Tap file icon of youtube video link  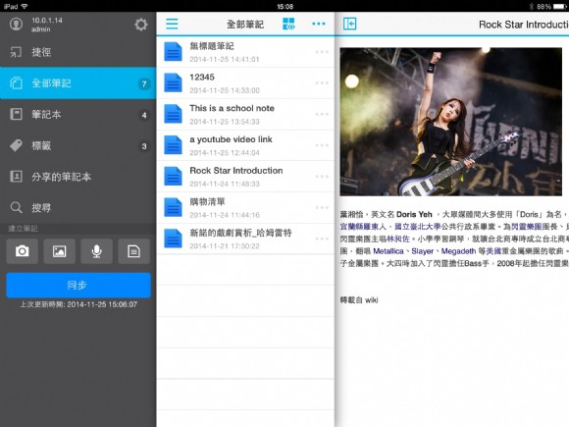(173, 145)
